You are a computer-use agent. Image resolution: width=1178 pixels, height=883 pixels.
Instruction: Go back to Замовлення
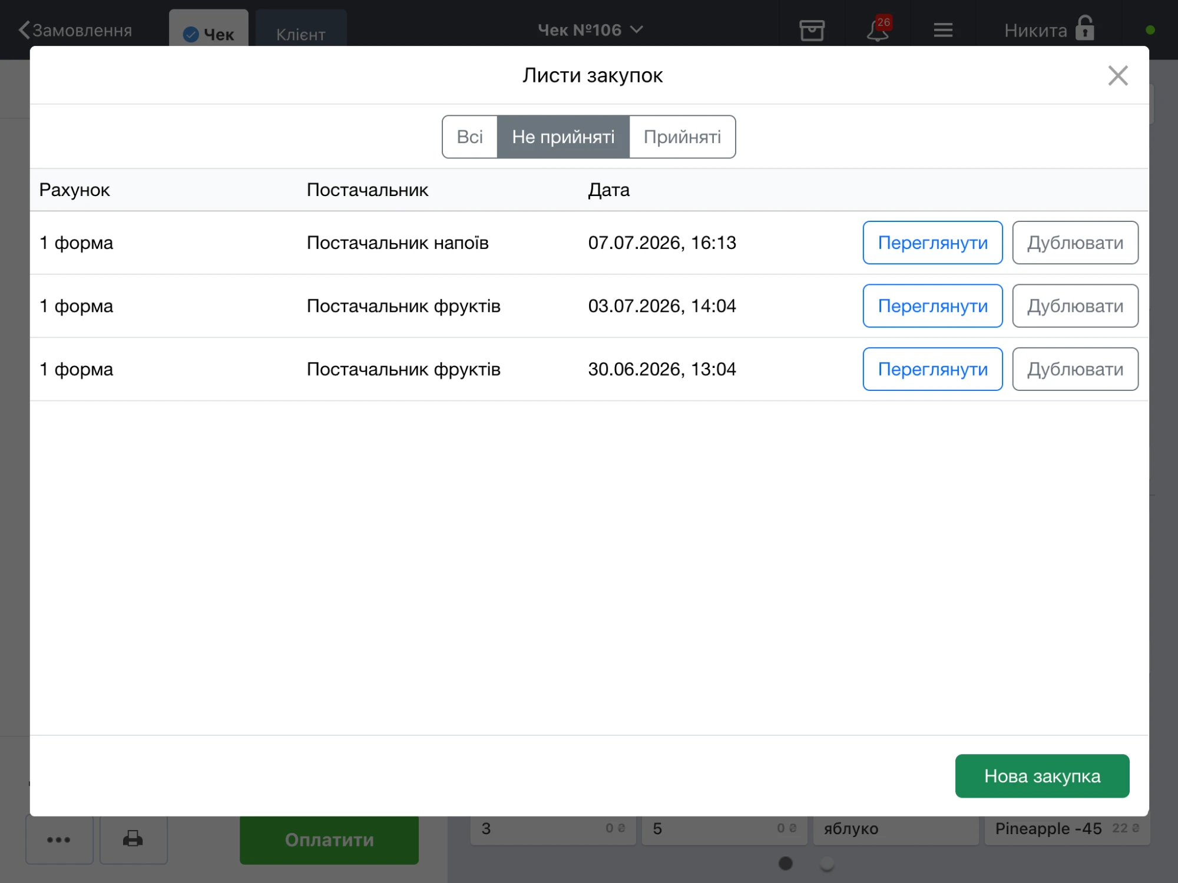[75, 30]
